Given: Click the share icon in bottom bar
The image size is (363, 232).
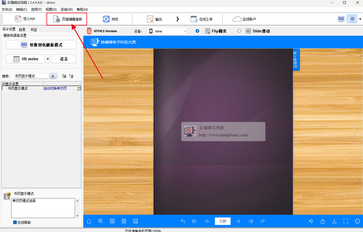Looking at the screenshot, I should [x=323, y=221].
